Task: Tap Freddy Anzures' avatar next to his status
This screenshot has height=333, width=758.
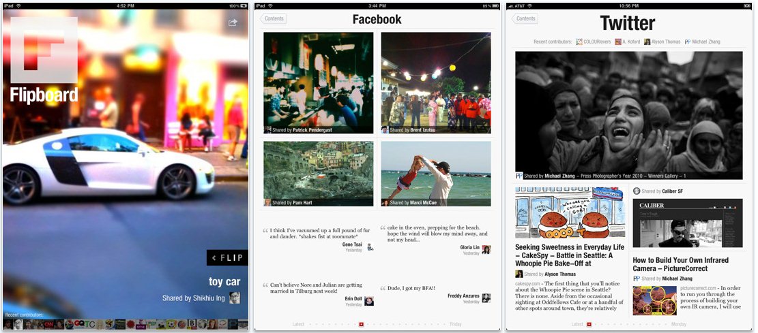Action: [486, 298]
